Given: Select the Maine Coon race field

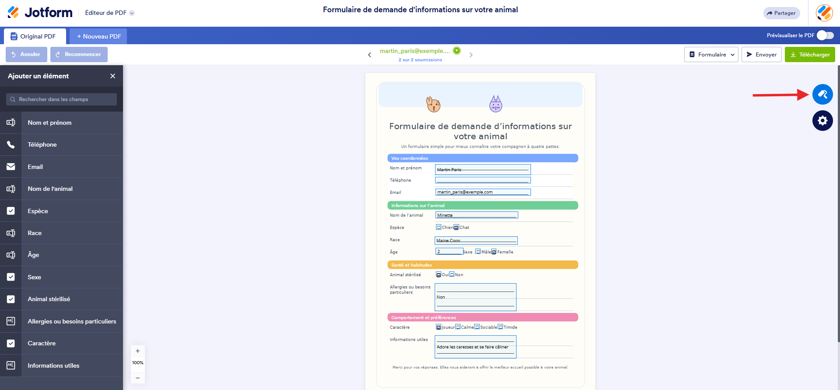Looking at the screenshot, I should coord(476,240).
